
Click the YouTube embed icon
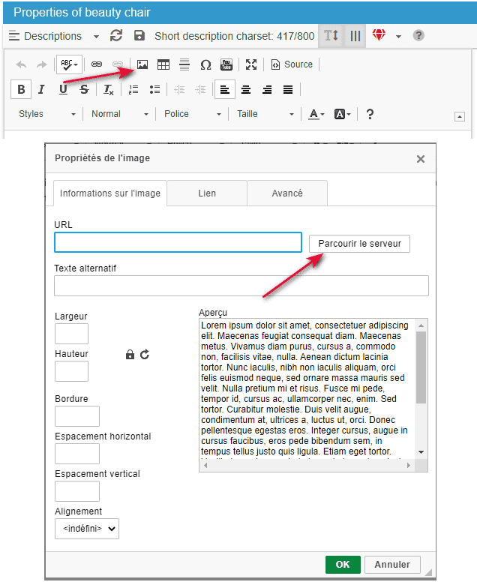[226, 64]
